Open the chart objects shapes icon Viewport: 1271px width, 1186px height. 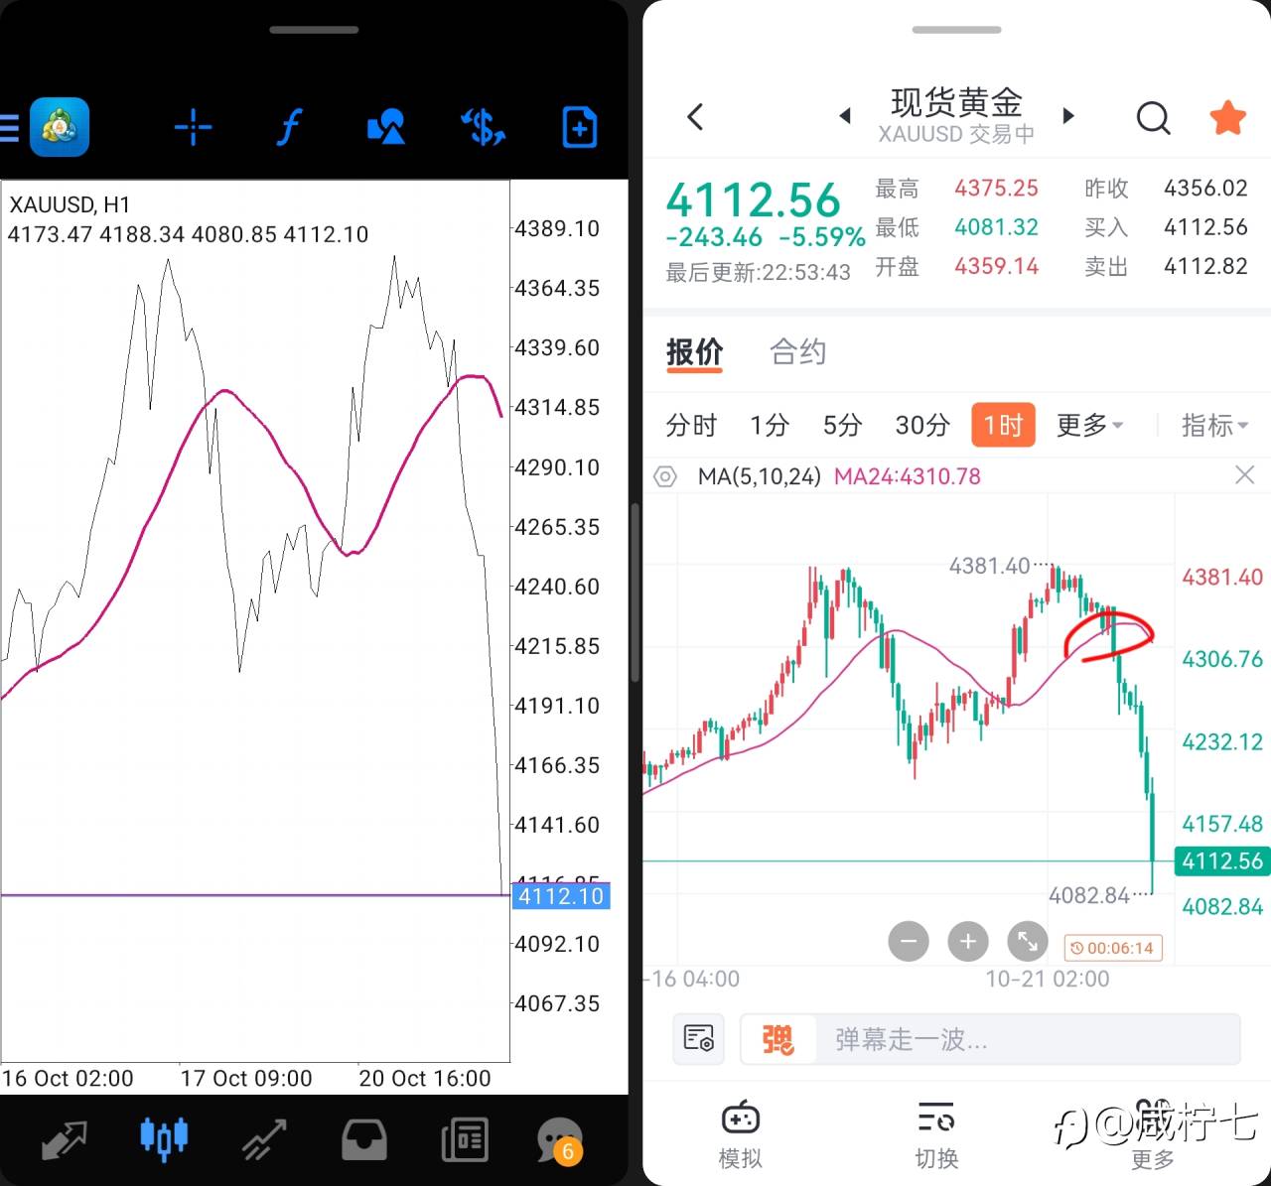click(385, 128)
